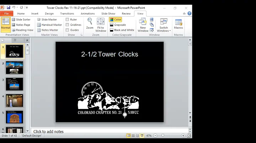Select slide 1 thumbnail
The image size is (256, 143).
coord(15,51)
